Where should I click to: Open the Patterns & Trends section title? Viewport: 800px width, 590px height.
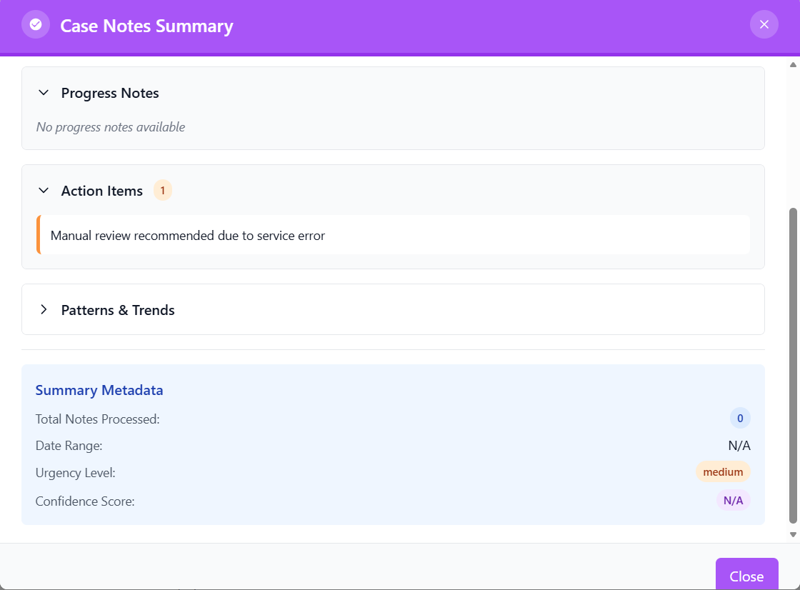[x=118, y=310]
